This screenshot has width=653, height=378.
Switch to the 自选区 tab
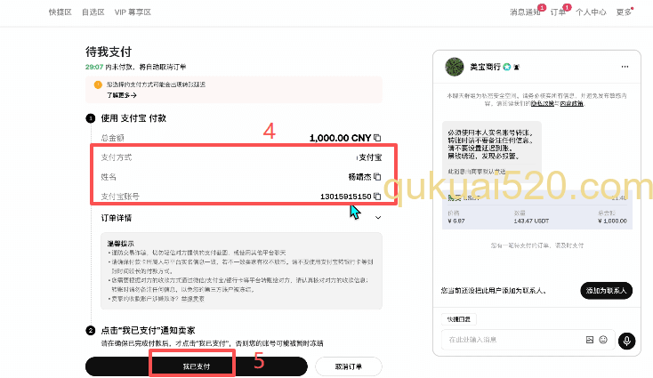[93, 12]
